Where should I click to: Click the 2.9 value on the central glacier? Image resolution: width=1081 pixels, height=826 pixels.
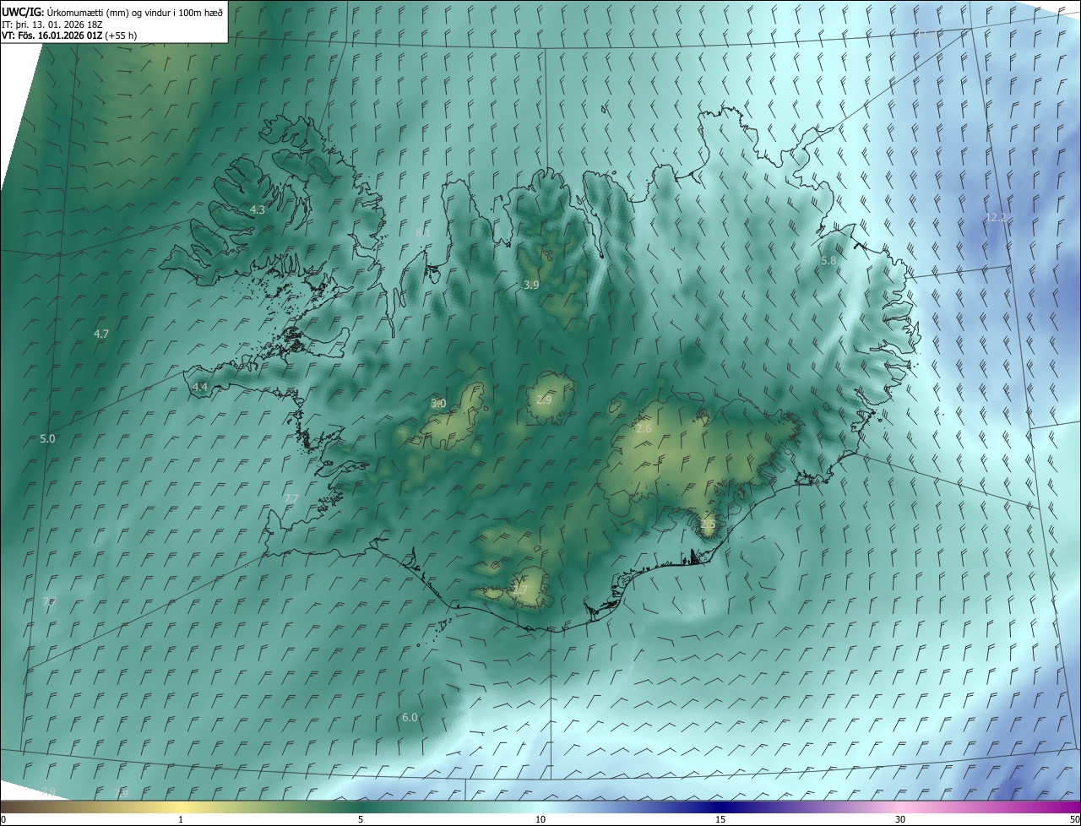[x=544, y=399]
